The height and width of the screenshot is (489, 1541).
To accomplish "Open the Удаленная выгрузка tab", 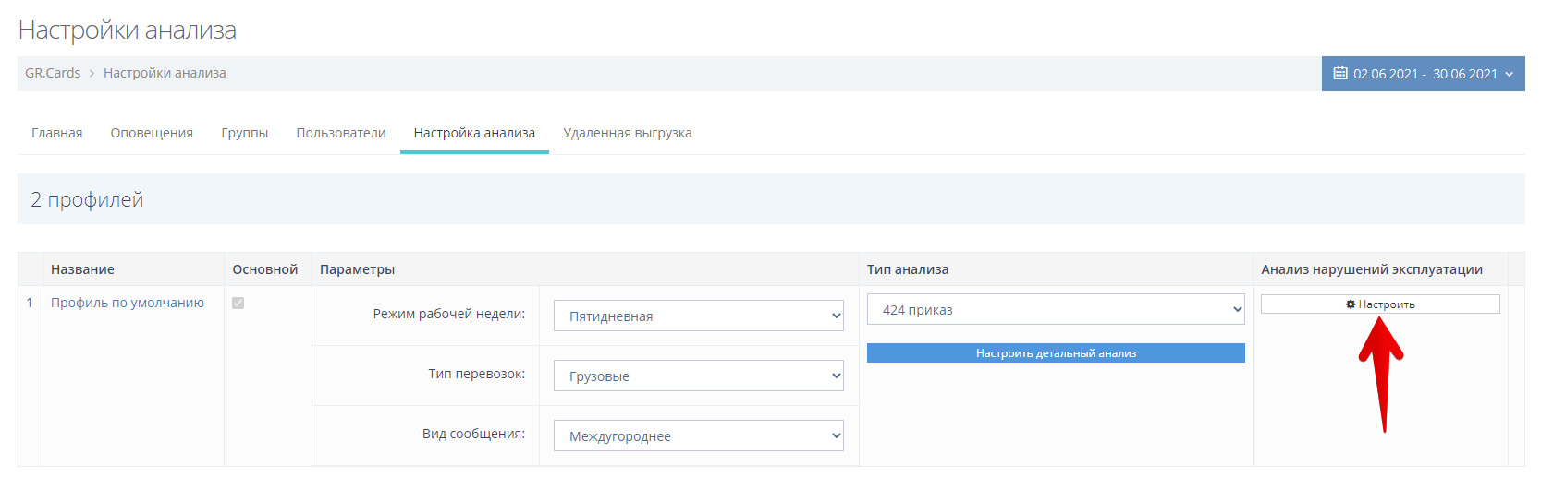I will click(627, 133).
